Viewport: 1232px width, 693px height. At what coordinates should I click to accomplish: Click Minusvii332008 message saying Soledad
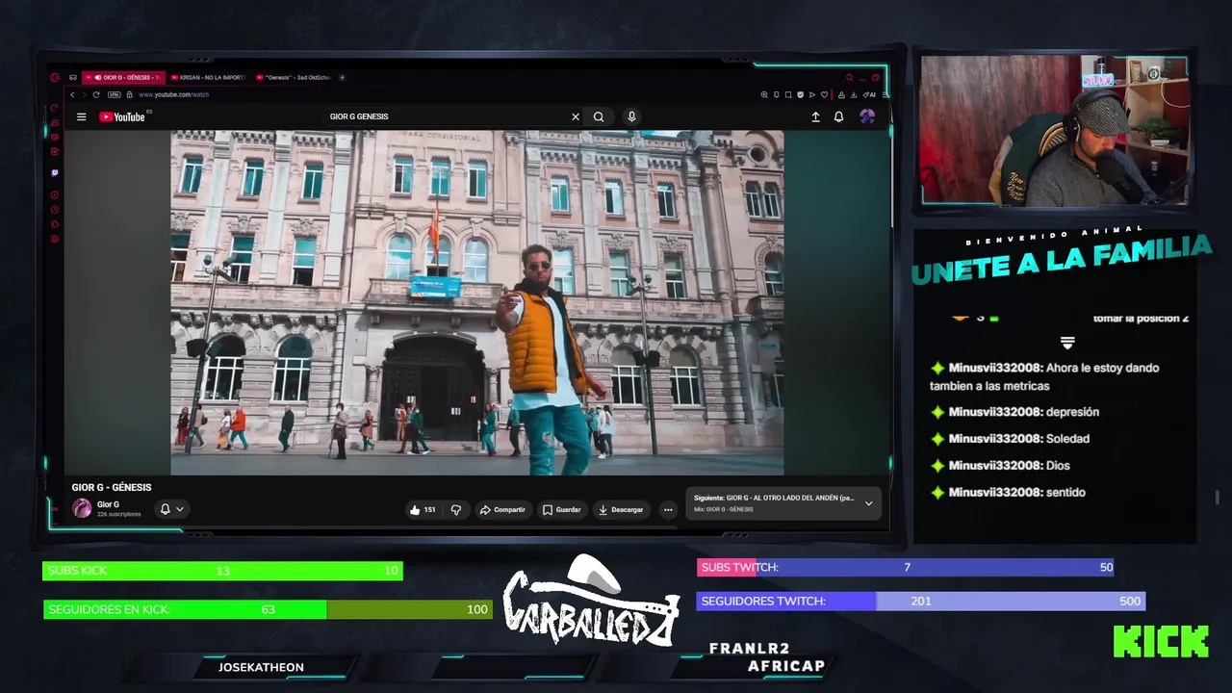pyautogui.click(x=1010, y=439)
